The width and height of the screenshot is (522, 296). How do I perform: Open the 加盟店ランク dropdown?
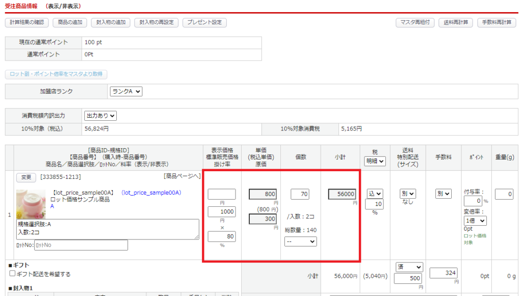point(126,92)
